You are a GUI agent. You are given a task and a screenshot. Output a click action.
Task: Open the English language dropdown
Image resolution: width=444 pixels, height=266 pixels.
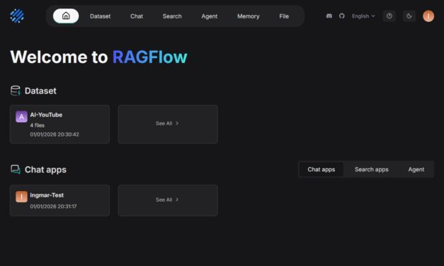363,16
